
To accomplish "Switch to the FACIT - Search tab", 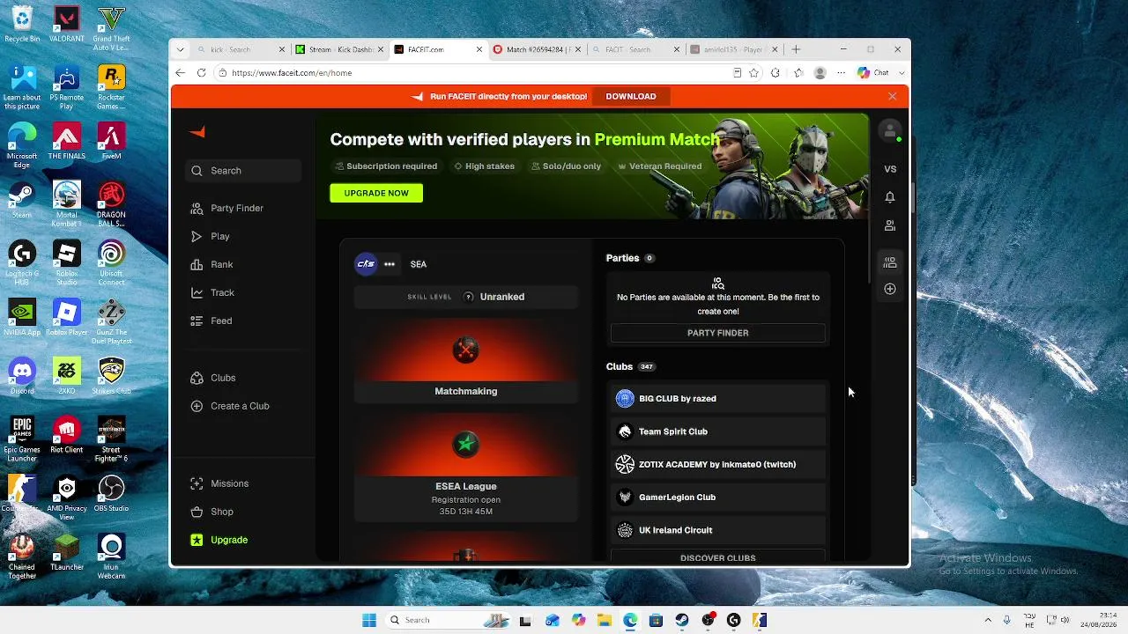I will click(x=634, y=49).
